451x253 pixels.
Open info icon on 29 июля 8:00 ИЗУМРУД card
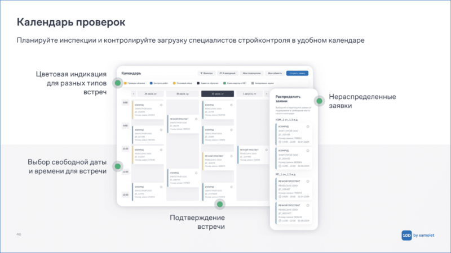tap(161, 105)
